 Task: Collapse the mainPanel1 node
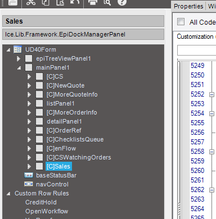coord(19,68)
